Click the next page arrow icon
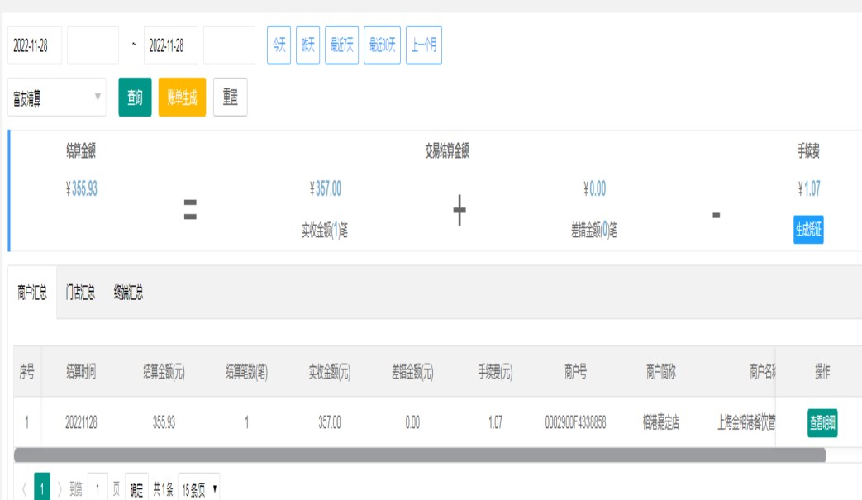 click(60, 489)
